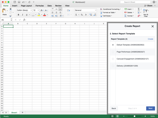Open the Format cells dropdown
The image size is (158, 118).
point(129,16)
